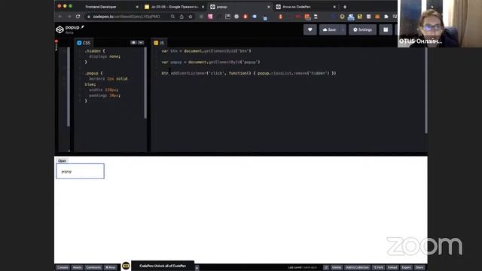The width and height of the screenshot is (482, 271).
Task: Open the dropdown arrow next to Save
Action: (x=343, y=30)
